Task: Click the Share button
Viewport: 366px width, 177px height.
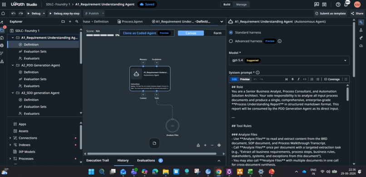Action: pyautogui.click(x=357, y=14)
